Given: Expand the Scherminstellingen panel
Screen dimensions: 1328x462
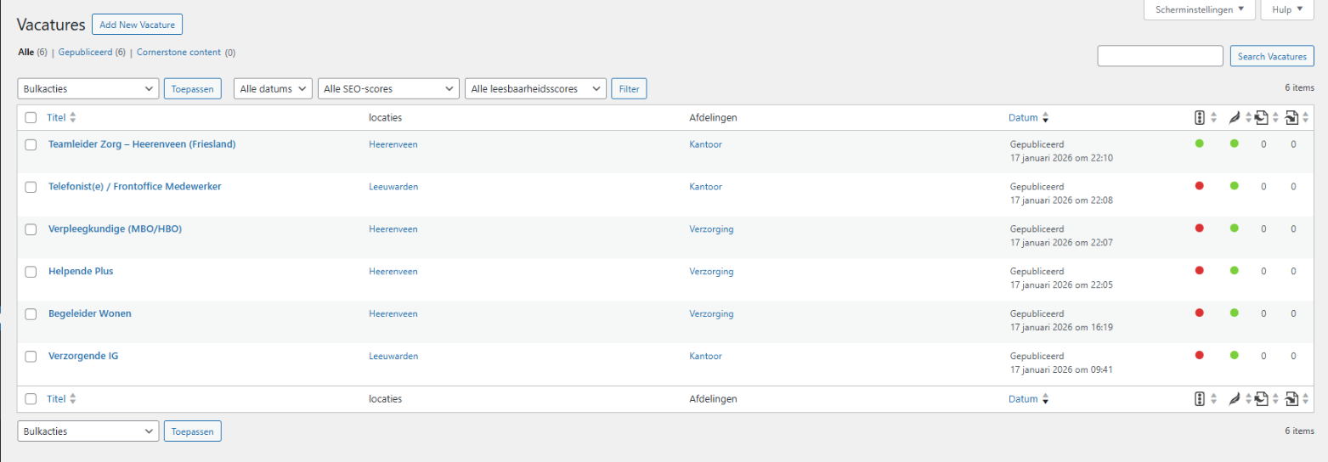Looking at the screenshot, I should click(x=1199, y=10).
